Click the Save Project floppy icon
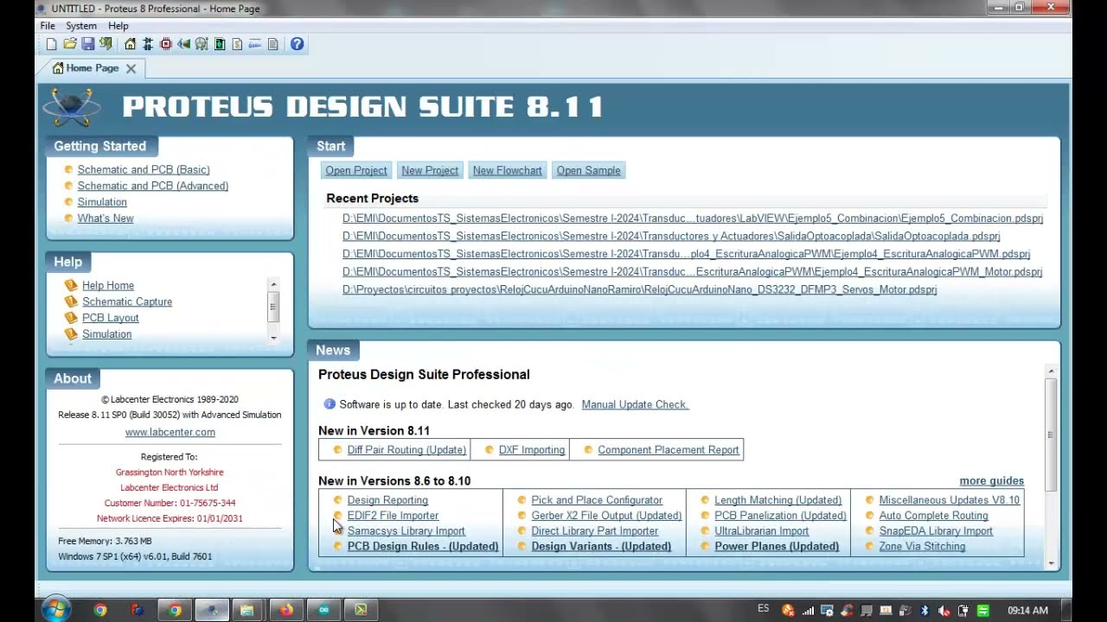Screen dimensions: 1107x622 pos(87,44)
